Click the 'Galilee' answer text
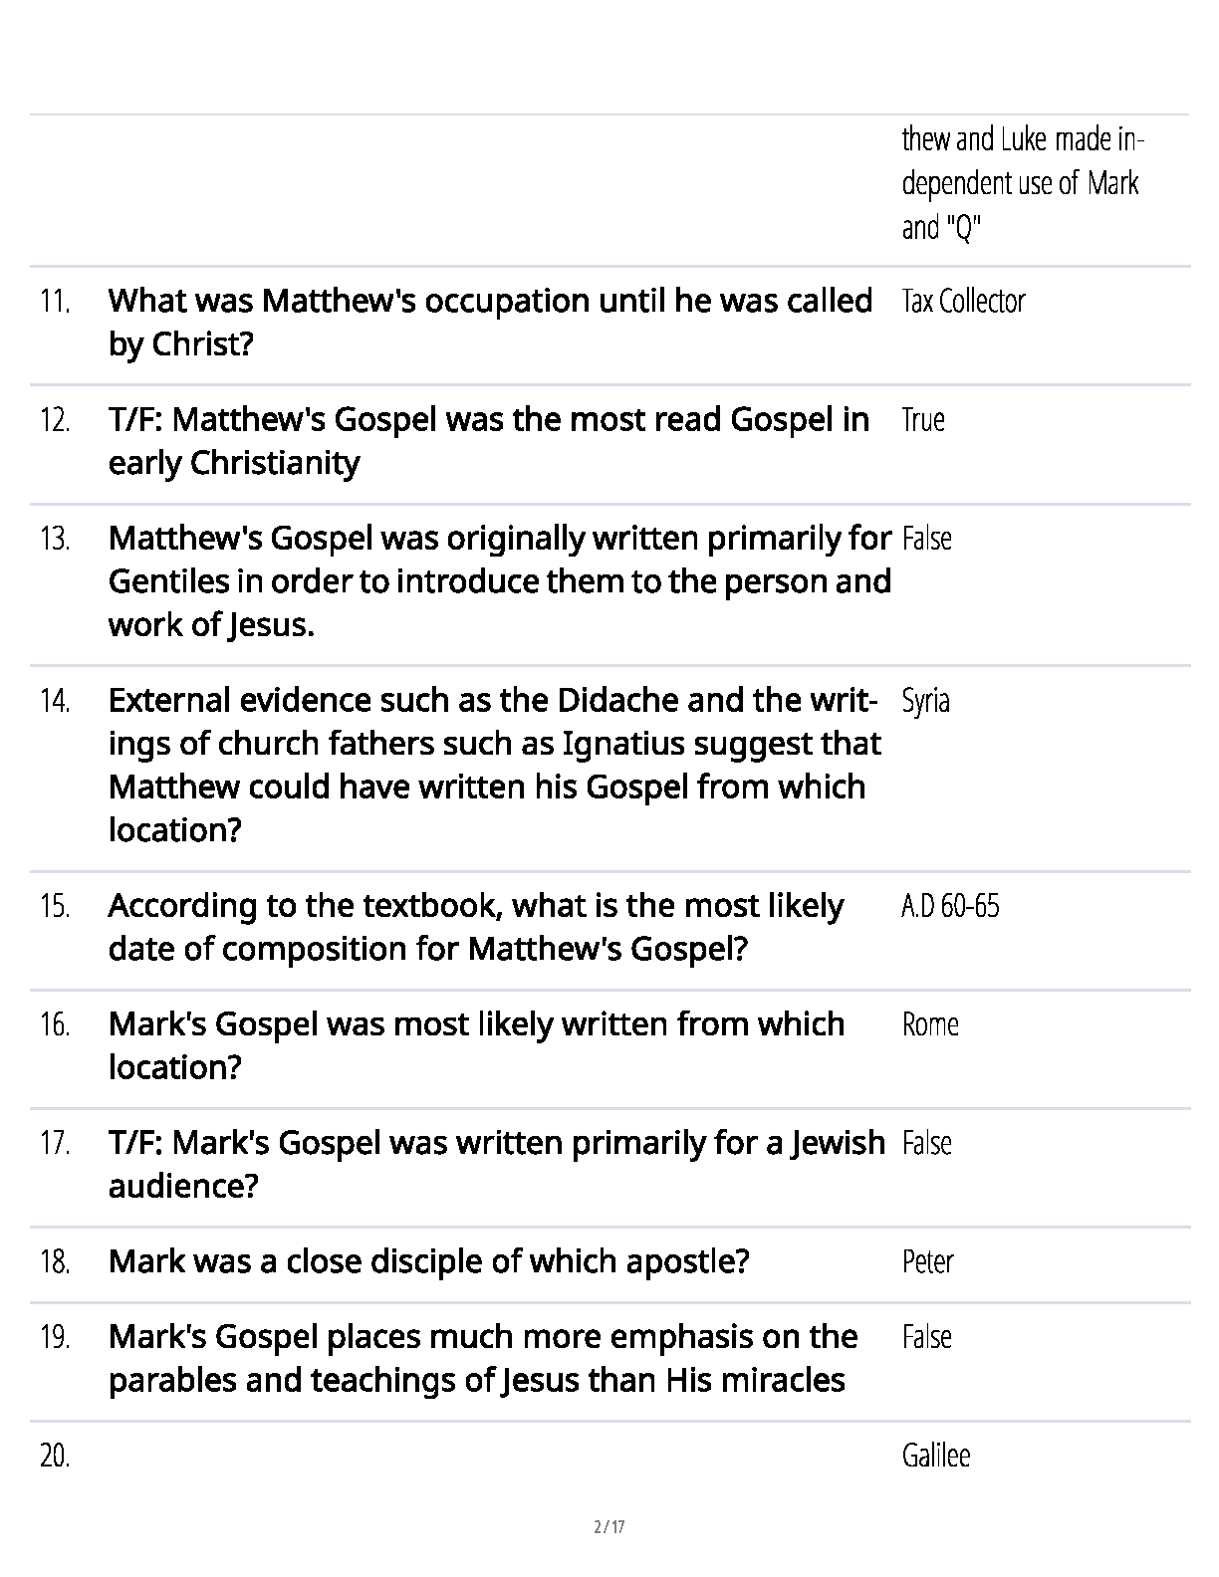The height and width of the screenshot is (1577, 1219). tap(936, 1456)
